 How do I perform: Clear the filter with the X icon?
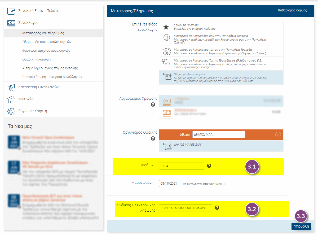(x=278, y=135)
